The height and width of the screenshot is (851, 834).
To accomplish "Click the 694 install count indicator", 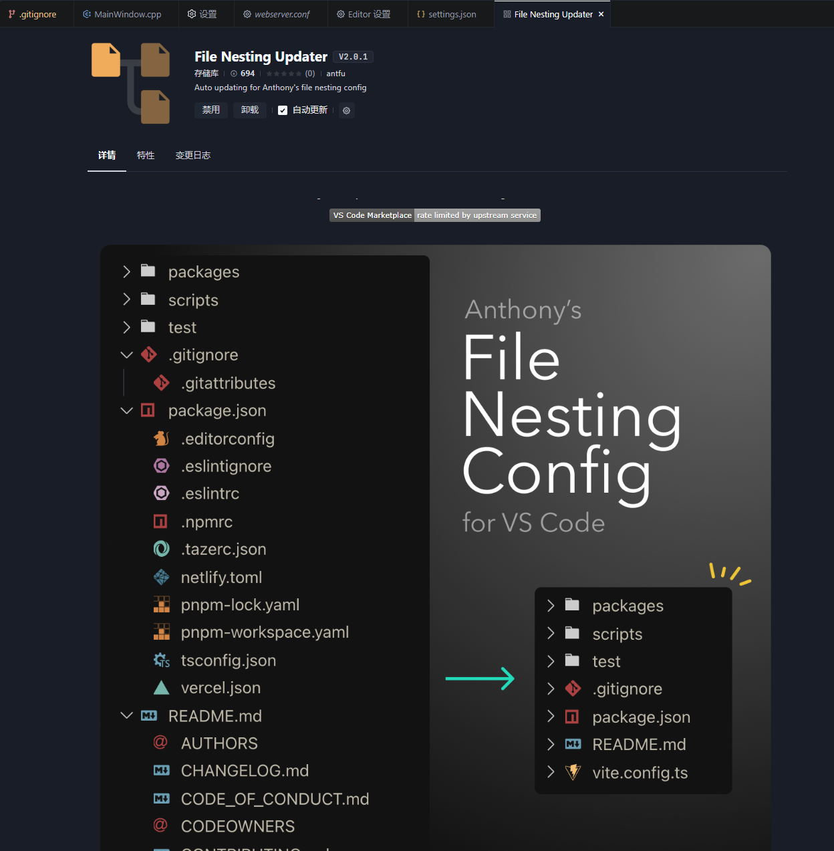I will (x=243, y=74).
